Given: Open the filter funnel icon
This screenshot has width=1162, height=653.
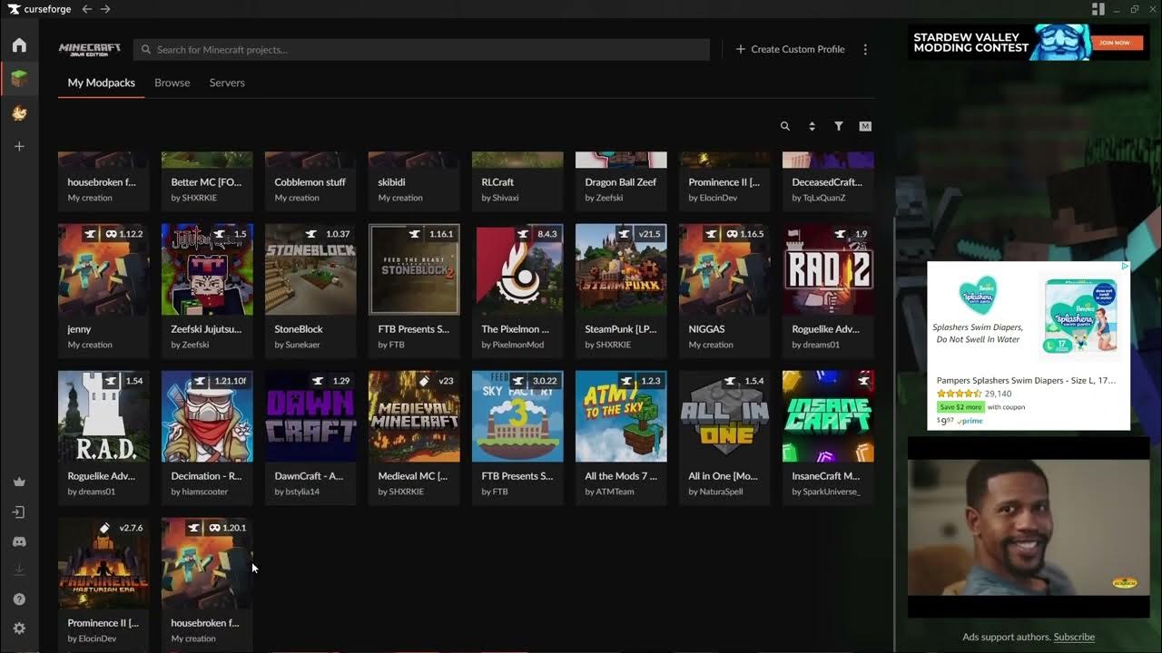Looking at the screenshot, I should (839, 126).
